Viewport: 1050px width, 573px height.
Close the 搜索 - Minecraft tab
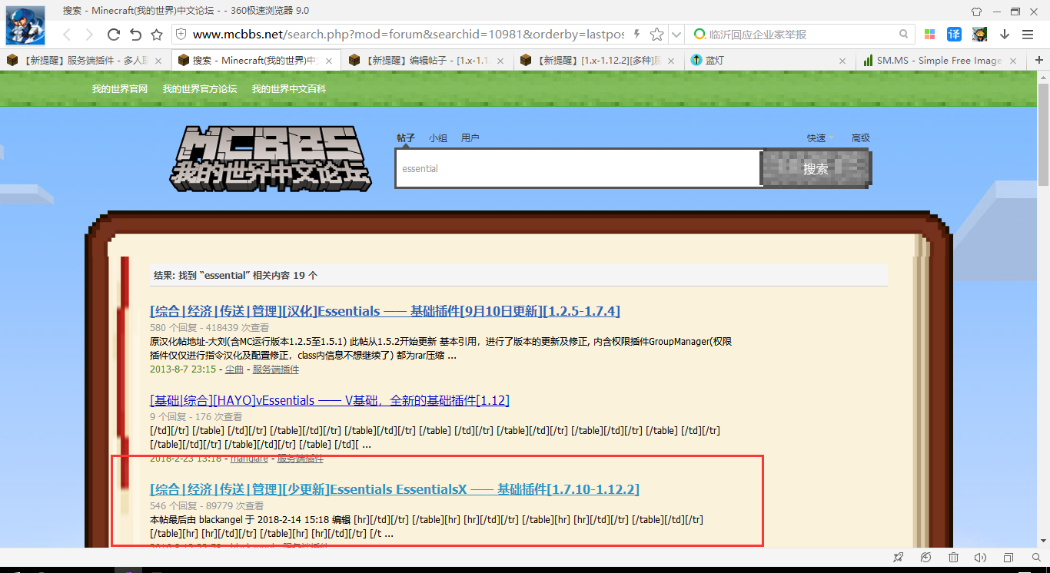click(330, 61)
